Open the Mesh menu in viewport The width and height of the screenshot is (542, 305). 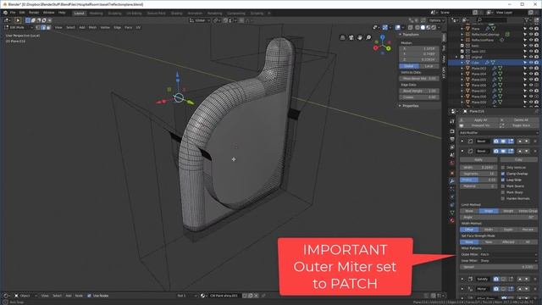point(92,27)
